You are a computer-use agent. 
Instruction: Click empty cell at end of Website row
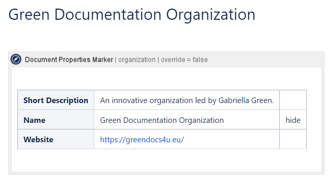(293, 140)
